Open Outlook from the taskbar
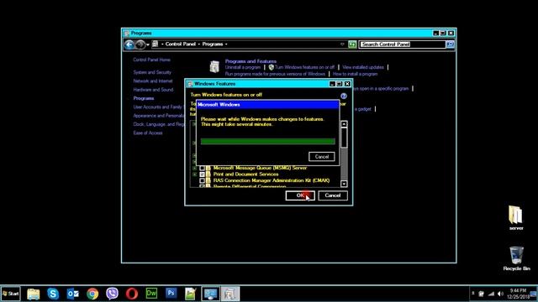This screenshot has width=538, height=302. coord(73,294)
